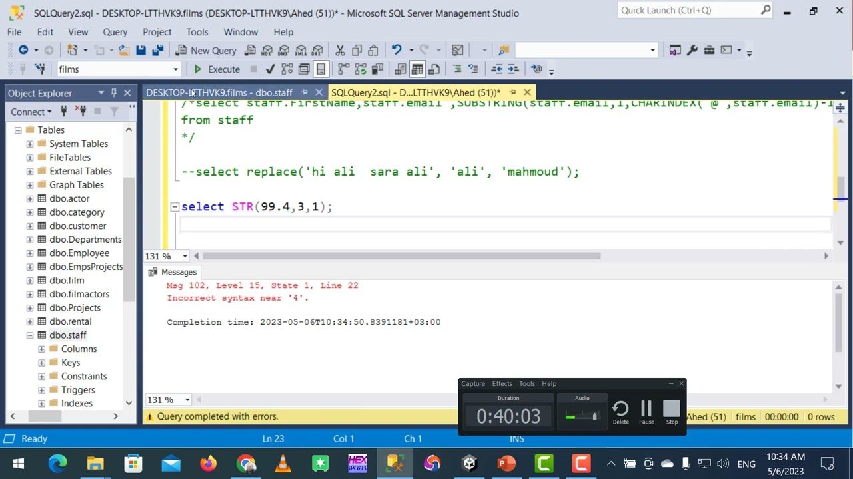This screenshot has height=479, width=853.
Task: Open the Connect dropdown in Object Explorer
Action: click(x=31, y=112)
